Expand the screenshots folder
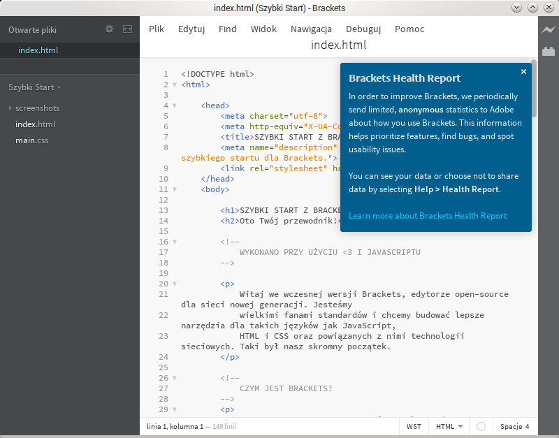This screenshot has width=559, height=438. click(x=10, y=108)
